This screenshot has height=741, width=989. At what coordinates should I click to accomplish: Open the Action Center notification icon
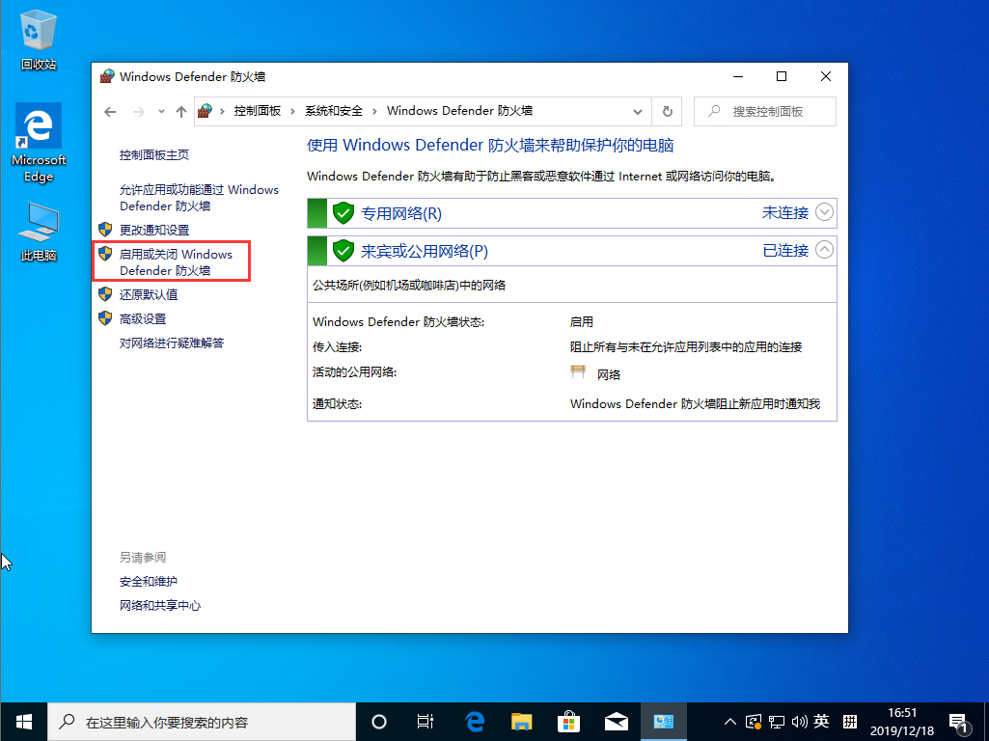[x=959, y=721]
